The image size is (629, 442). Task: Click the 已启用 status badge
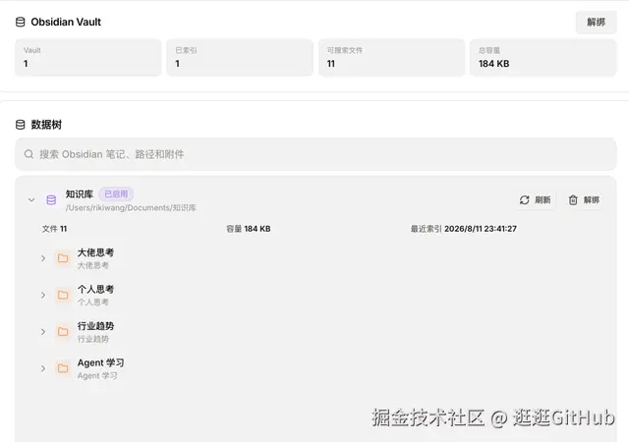(116, 194)
